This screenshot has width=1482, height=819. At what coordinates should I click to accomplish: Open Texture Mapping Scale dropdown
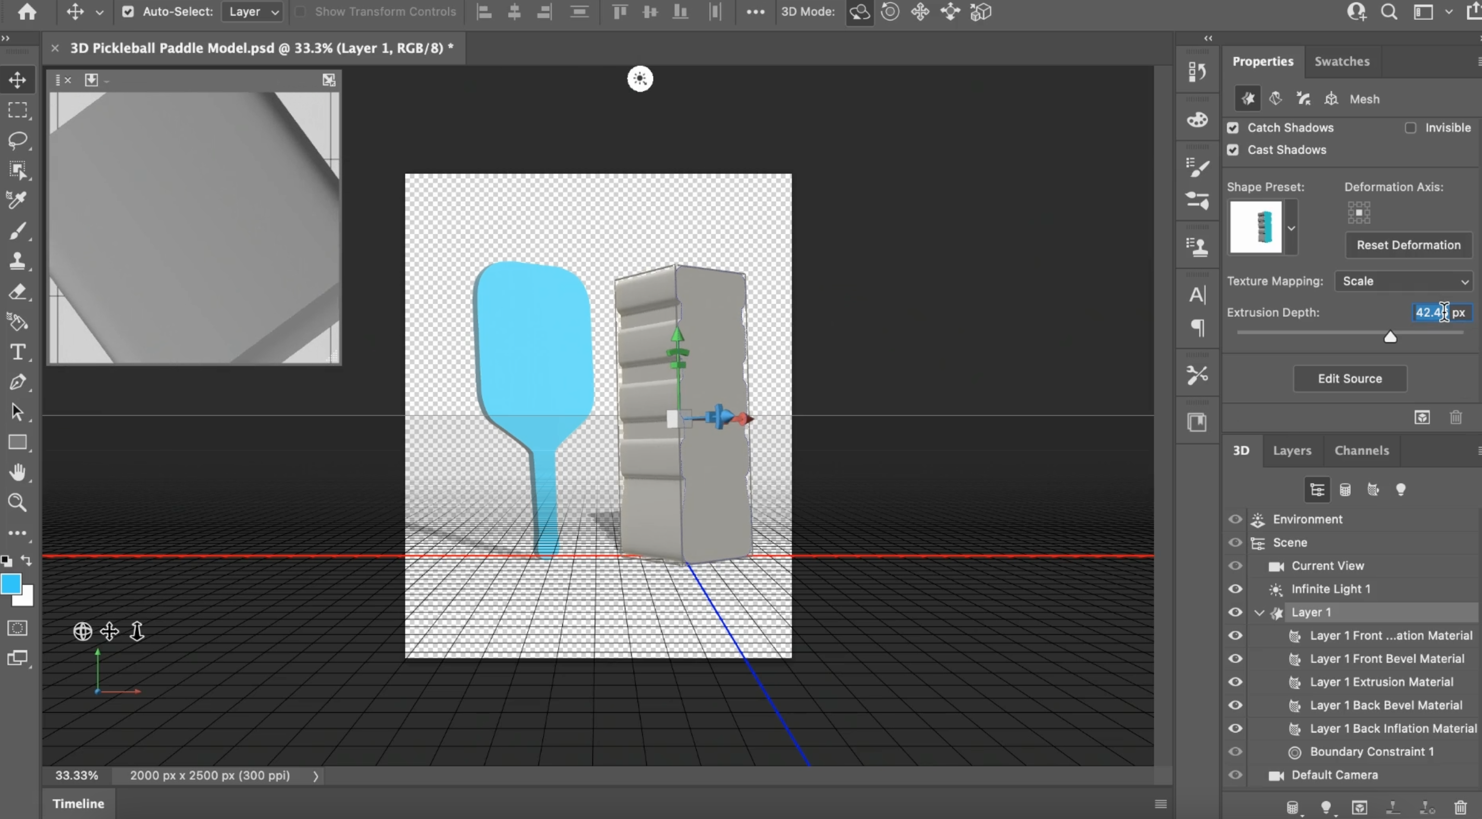tap(1405, 281)
